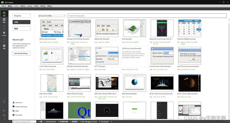The image size is (230, 123).
Task: Open the Blogs link
Action: 17,111
